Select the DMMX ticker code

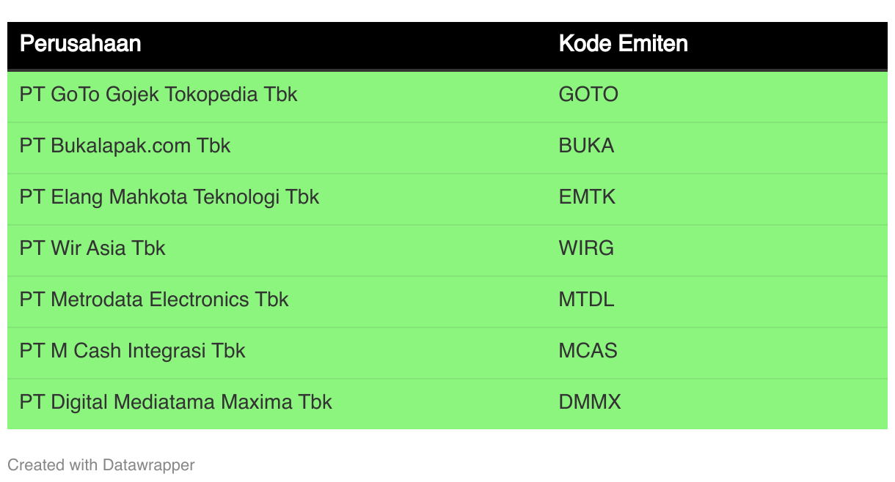[x=590, y=402]
